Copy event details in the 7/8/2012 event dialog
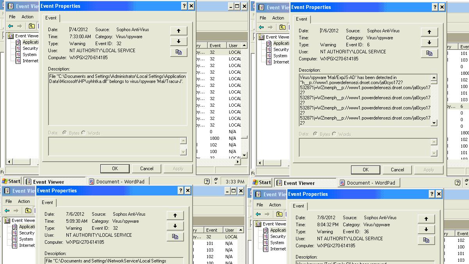The image size is (469, 264). pos(426,240)
